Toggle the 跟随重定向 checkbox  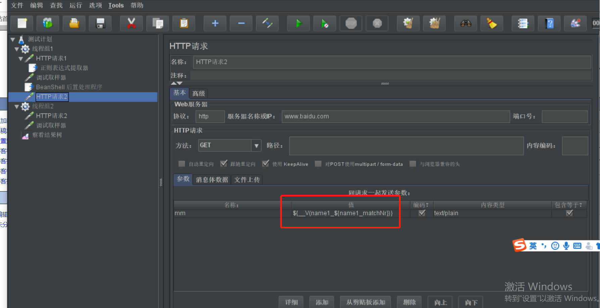click(223, 164)
